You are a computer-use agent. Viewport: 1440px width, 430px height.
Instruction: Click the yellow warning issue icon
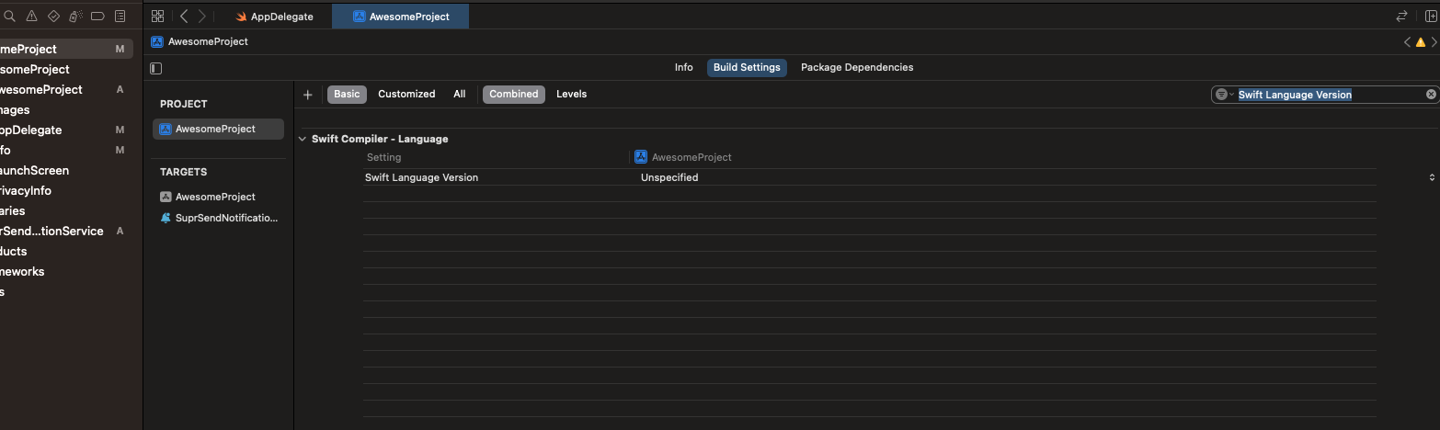pyautogui.click(x=1421, y=42)
